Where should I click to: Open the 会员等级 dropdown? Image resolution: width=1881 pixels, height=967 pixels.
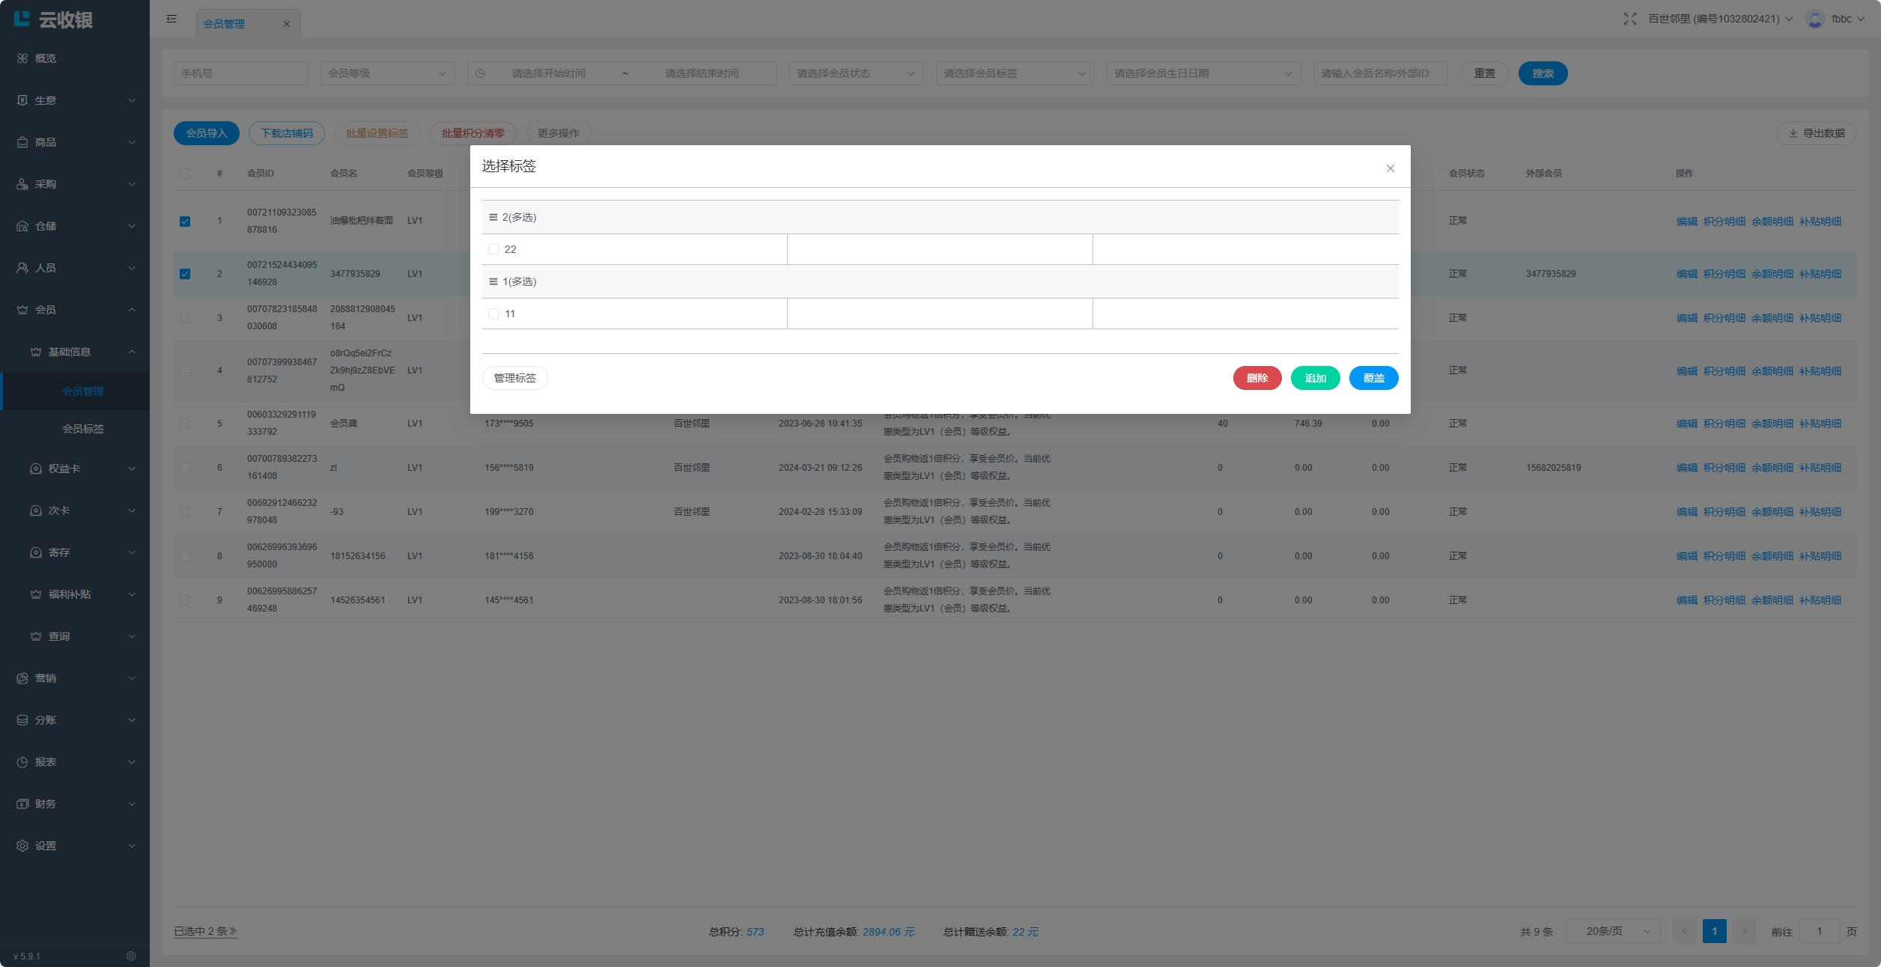point(387,73)
